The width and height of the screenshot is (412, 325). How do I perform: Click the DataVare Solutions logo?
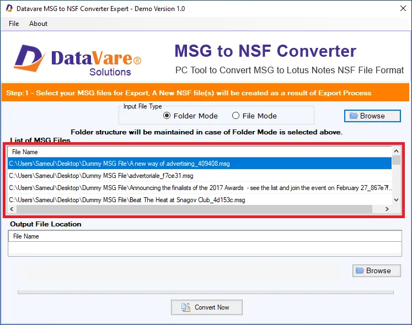tap(78, 60)
